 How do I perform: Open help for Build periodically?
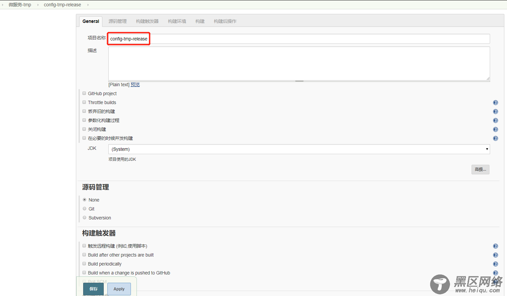[495, 264]
